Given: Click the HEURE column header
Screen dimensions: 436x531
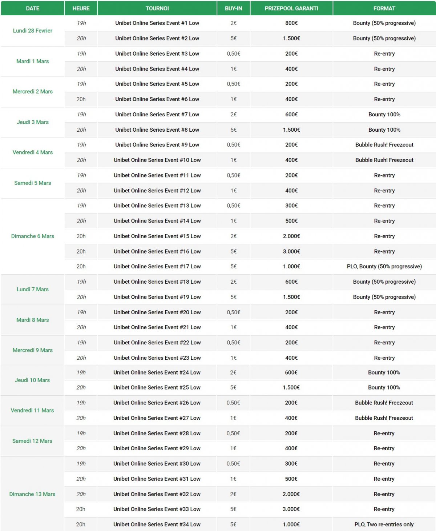Looking at the screenshot, I should [81, 8].
